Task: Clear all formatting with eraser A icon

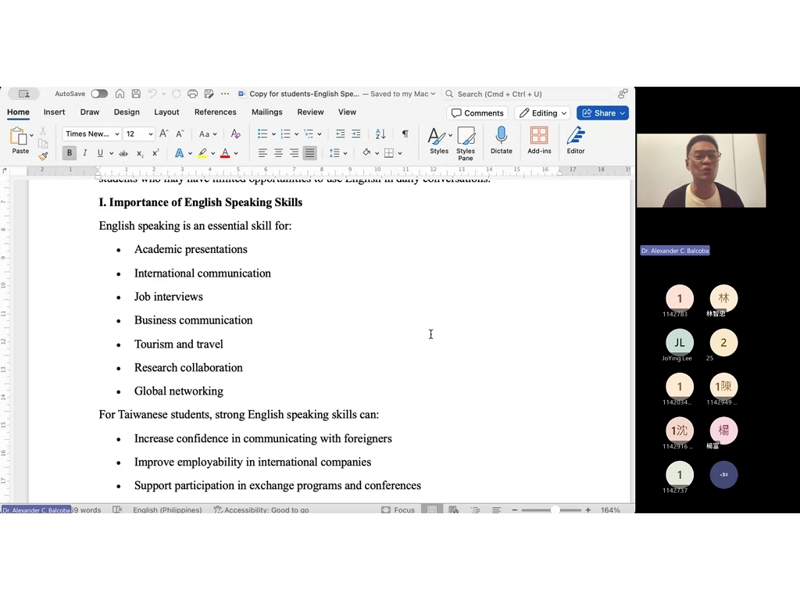Action: click(235, 134)
